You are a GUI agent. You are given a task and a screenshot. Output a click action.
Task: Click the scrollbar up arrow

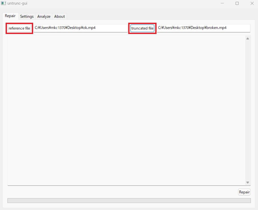247,38
